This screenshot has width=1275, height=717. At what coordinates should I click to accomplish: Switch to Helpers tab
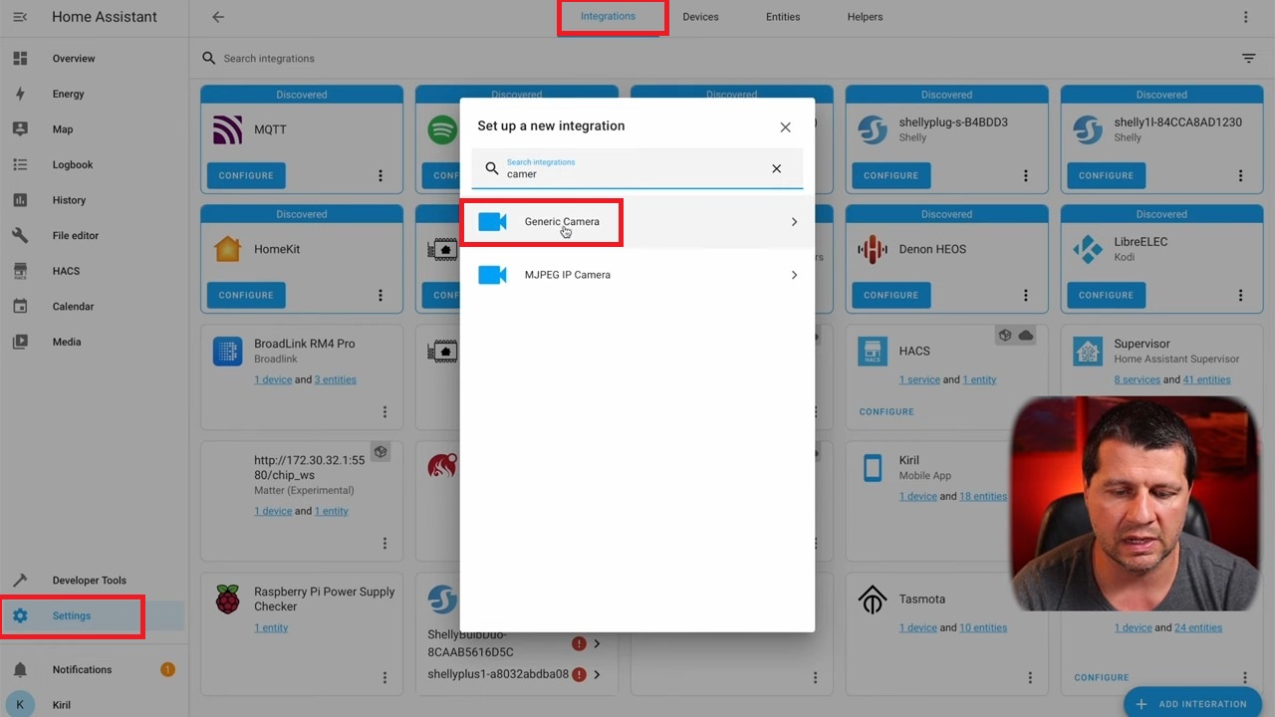[865, 17]
